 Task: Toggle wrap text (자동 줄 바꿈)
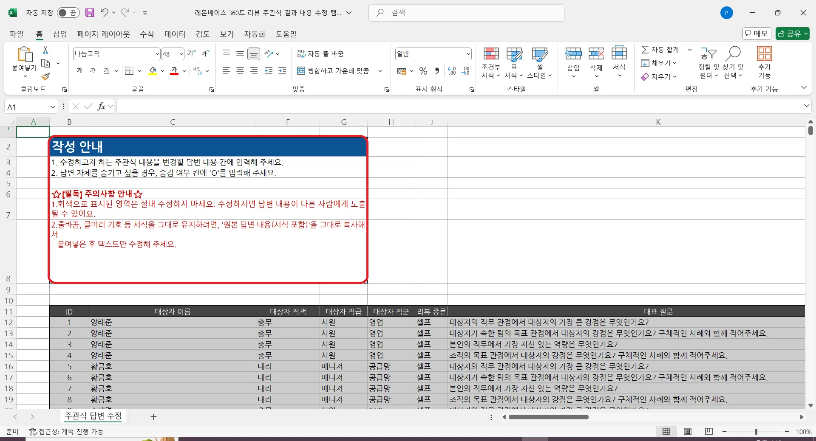(320, 53)
